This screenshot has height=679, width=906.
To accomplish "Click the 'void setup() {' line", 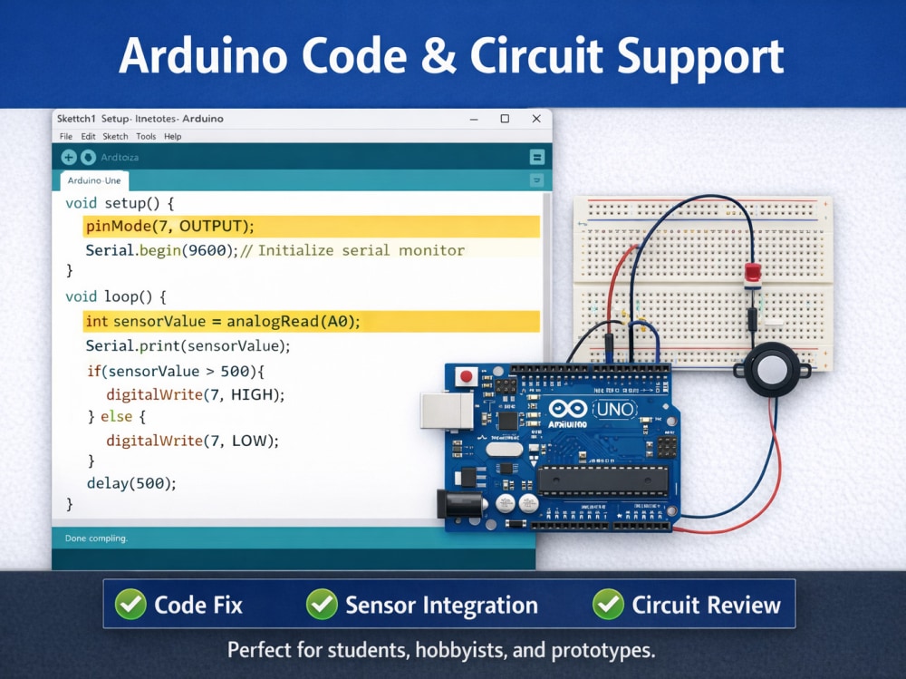I will coord(120,203).
